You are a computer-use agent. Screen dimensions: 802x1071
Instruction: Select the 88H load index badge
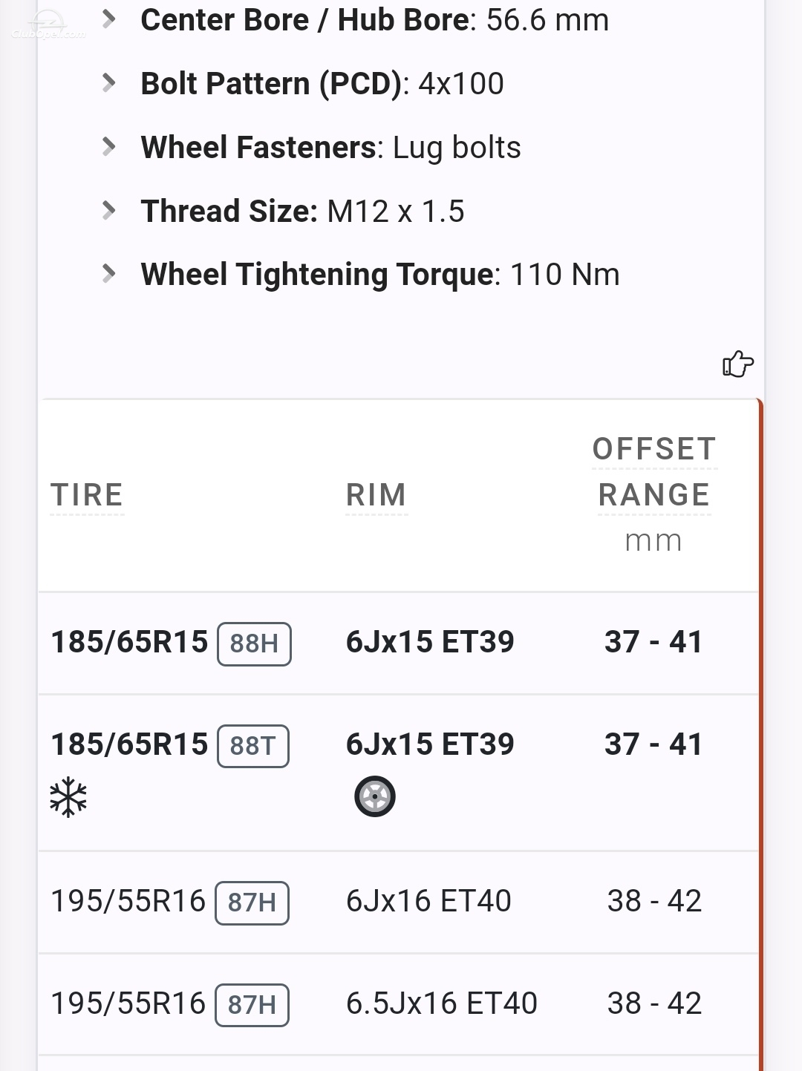pos(254,643)
